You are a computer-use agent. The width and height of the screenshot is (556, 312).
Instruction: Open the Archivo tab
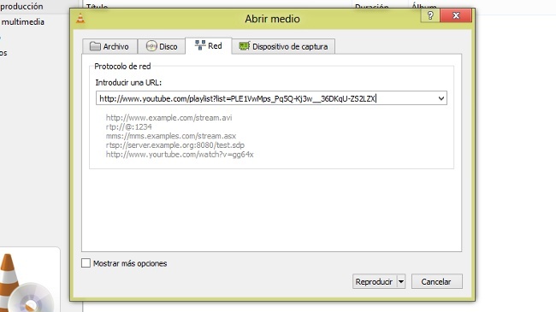[x=110, y=46]
